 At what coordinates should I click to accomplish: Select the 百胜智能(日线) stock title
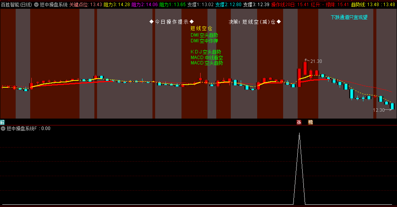click(17, 5)
